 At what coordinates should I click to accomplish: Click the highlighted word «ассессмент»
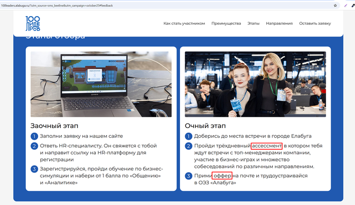[266, 146]
